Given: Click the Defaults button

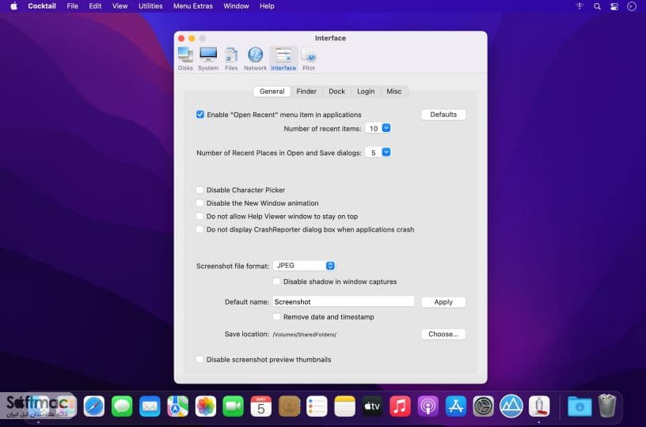Looking at the screenshot, I should coord(443,115).
